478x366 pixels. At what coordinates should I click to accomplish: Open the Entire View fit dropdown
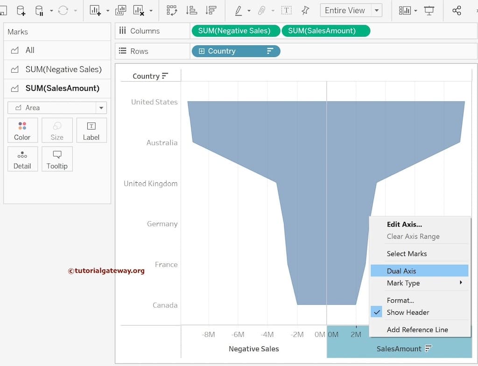(x=376, y=10)
